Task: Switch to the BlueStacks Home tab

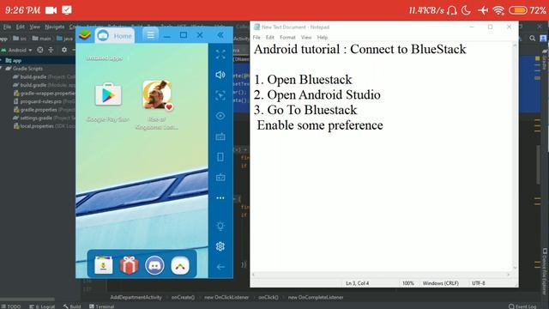Action: (x=115, y=36)
